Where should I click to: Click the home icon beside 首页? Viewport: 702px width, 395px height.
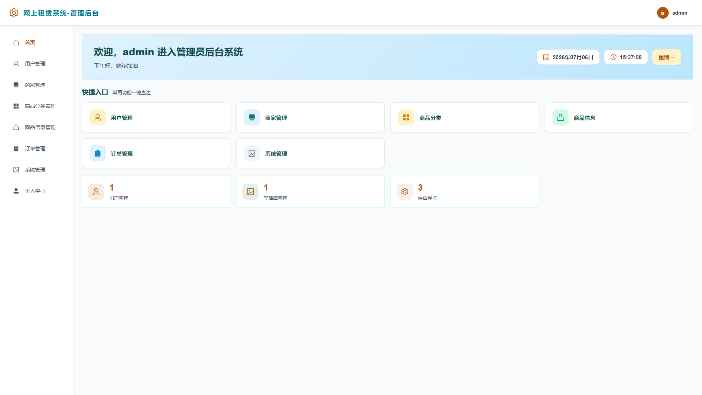point(16,42)
